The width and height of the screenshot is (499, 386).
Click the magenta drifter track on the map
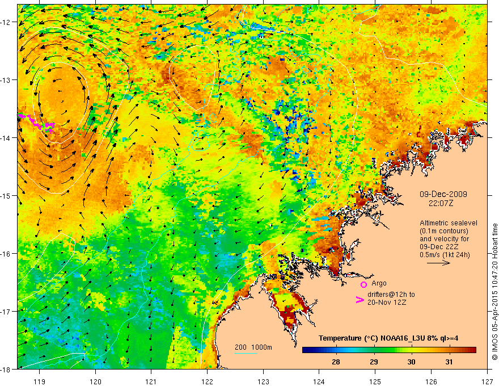(36, 121)
